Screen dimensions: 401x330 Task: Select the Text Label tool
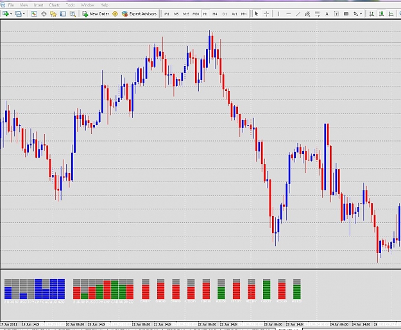click(337, 14)
